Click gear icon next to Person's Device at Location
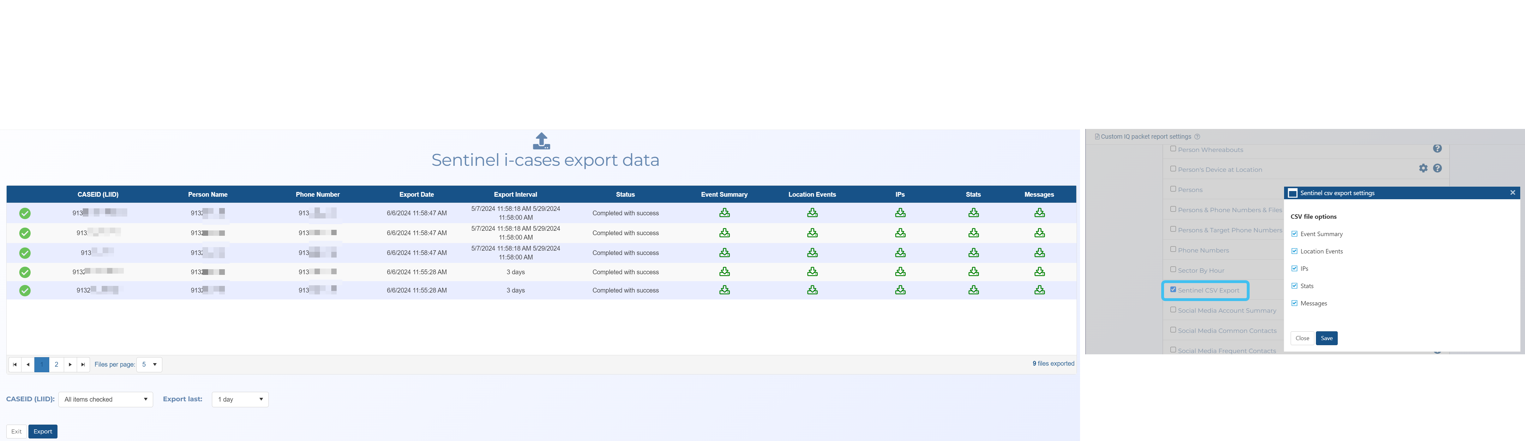1525x441 pixels. (1423, 168)
